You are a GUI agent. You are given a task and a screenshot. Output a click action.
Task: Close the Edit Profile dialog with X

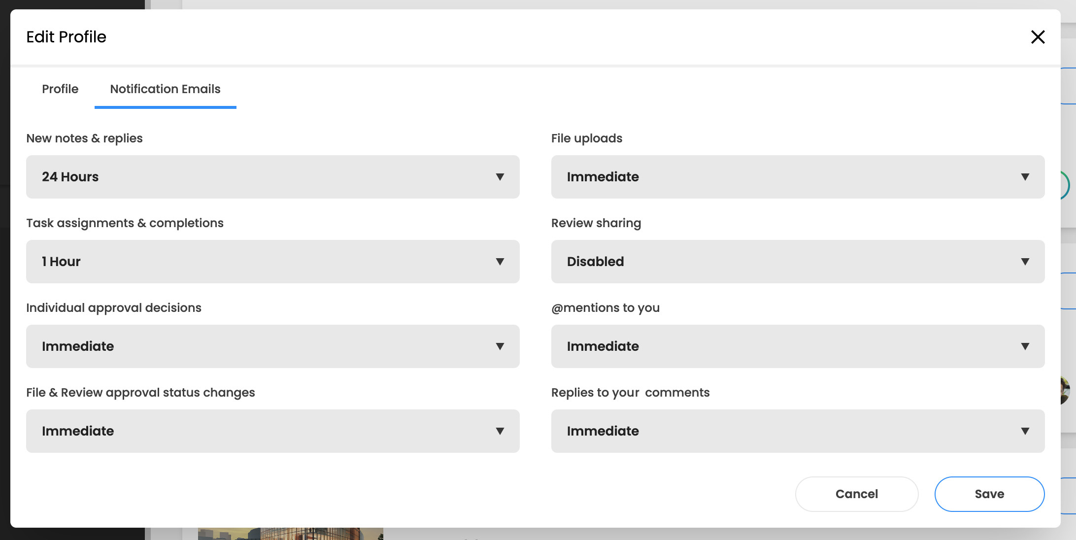coord(1038,37)
